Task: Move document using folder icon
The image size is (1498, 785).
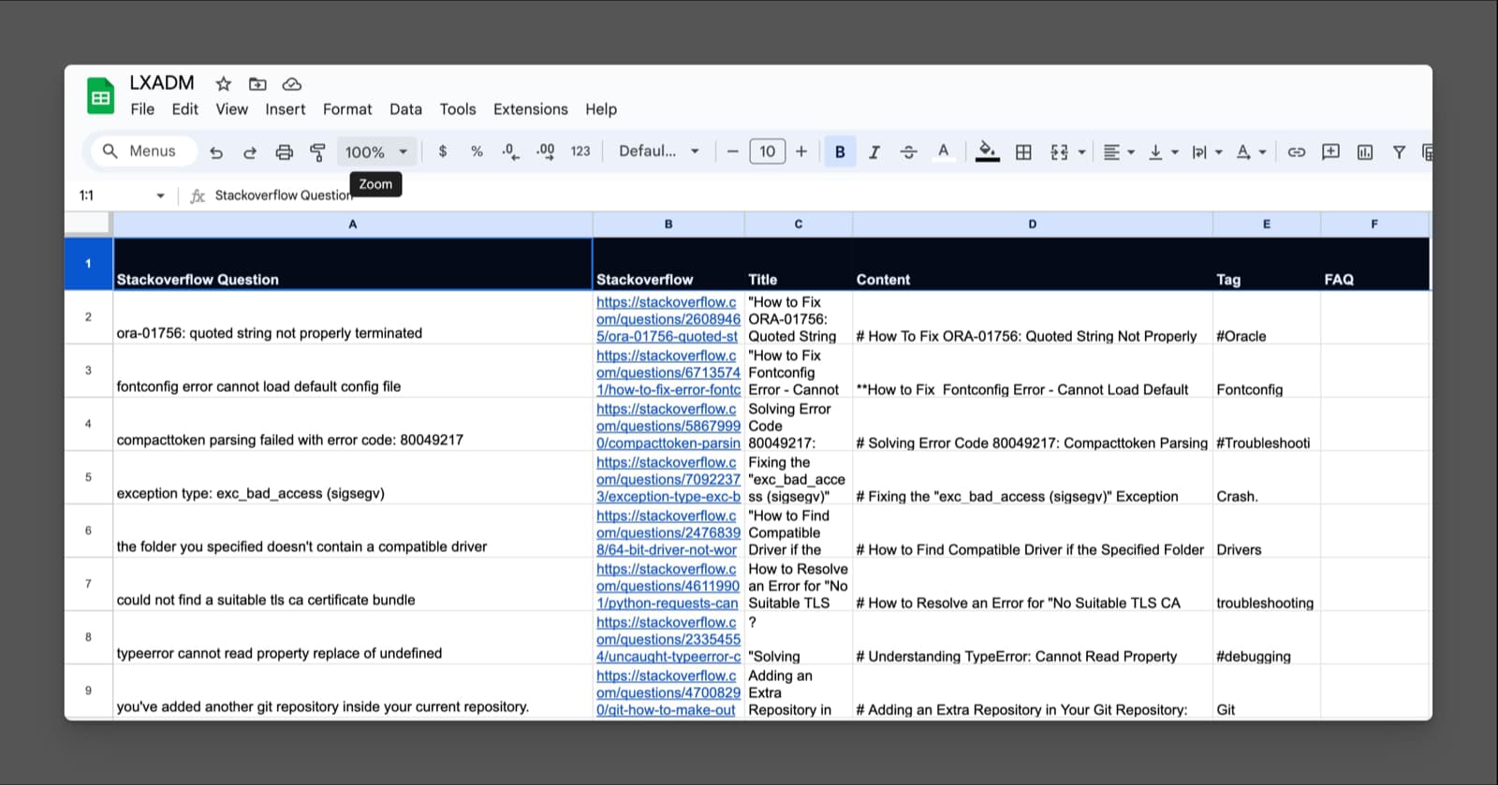Action: click(257, 83)
